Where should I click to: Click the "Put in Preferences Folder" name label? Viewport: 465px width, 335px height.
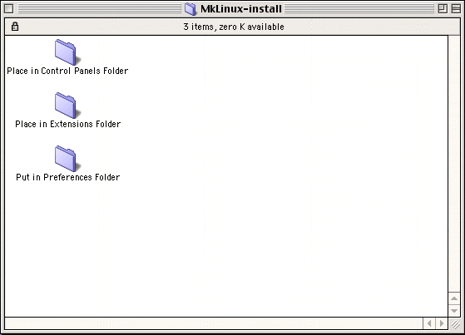pos(68,177)
